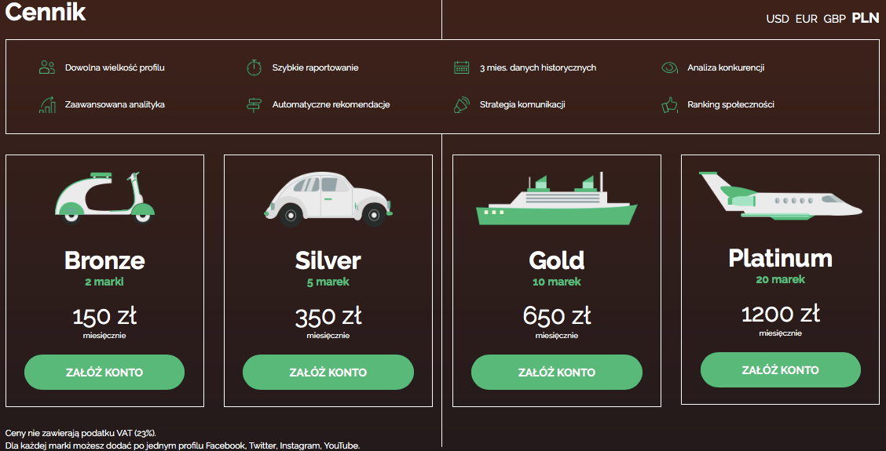Screen dimensions: 886x451
Task: Click the profile size people icon
Action: pos(46,67)
